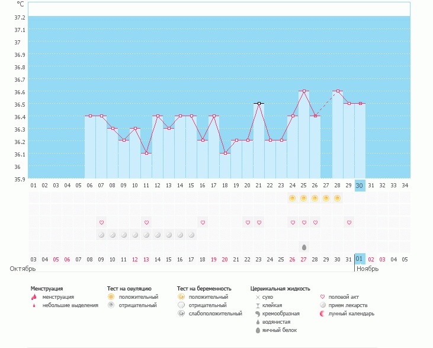This screenshot has width=433, height=348.
Task: Click the menstruation drop icon in the legend
Action: (34, 296)
